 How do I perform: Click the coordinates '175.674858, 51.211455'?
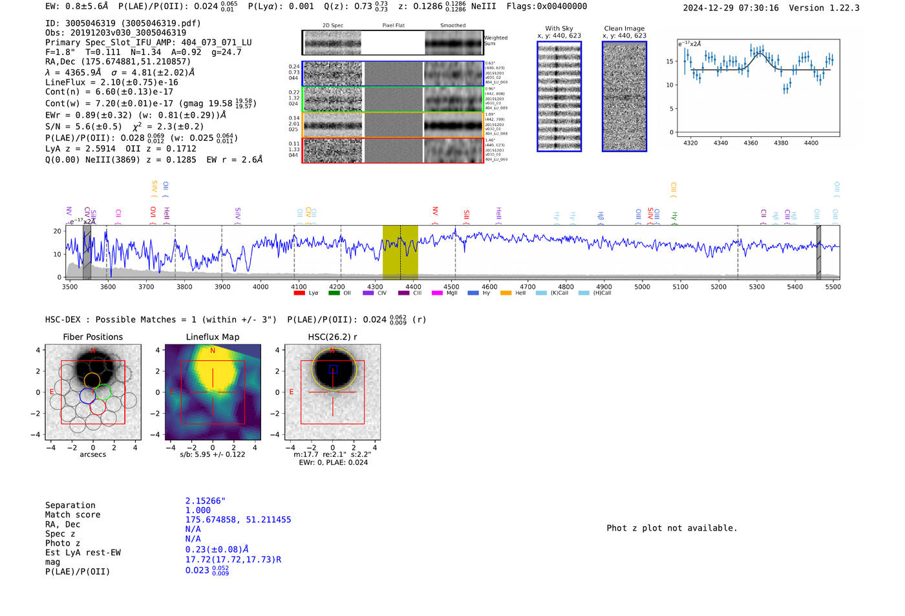pos(239,520)
